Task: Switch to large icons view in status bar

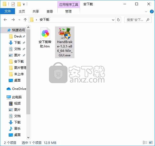Action: point(151,142)
